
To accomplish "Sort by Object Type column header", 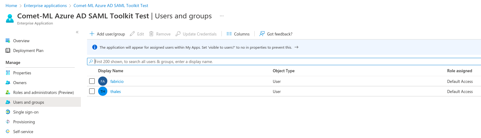I will 284,71.
